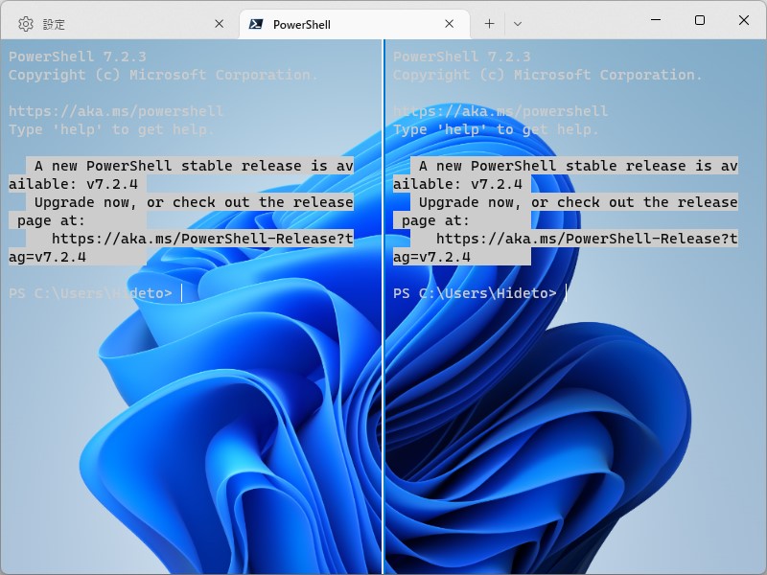Close the 設定 tab

[x=220, y=24]
